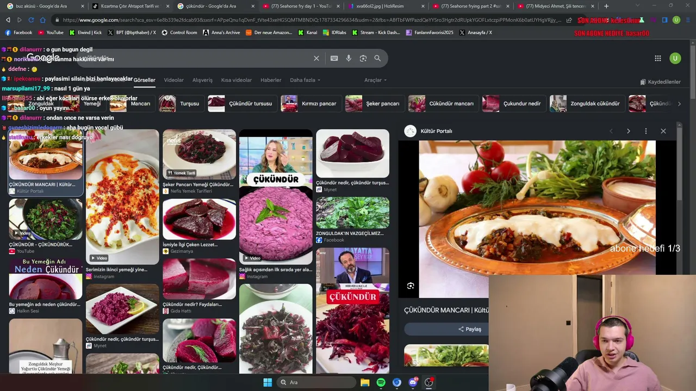Expand the Daha fazla dropdown
The height and width of the screenshot is (391, 696).
click(x=305, y=80)
